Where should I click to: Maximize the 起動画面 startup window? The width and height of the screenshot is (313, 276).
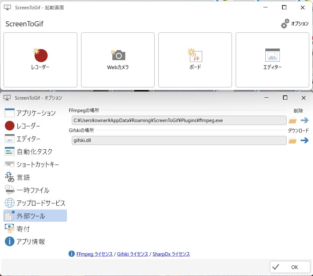[284, 7]
